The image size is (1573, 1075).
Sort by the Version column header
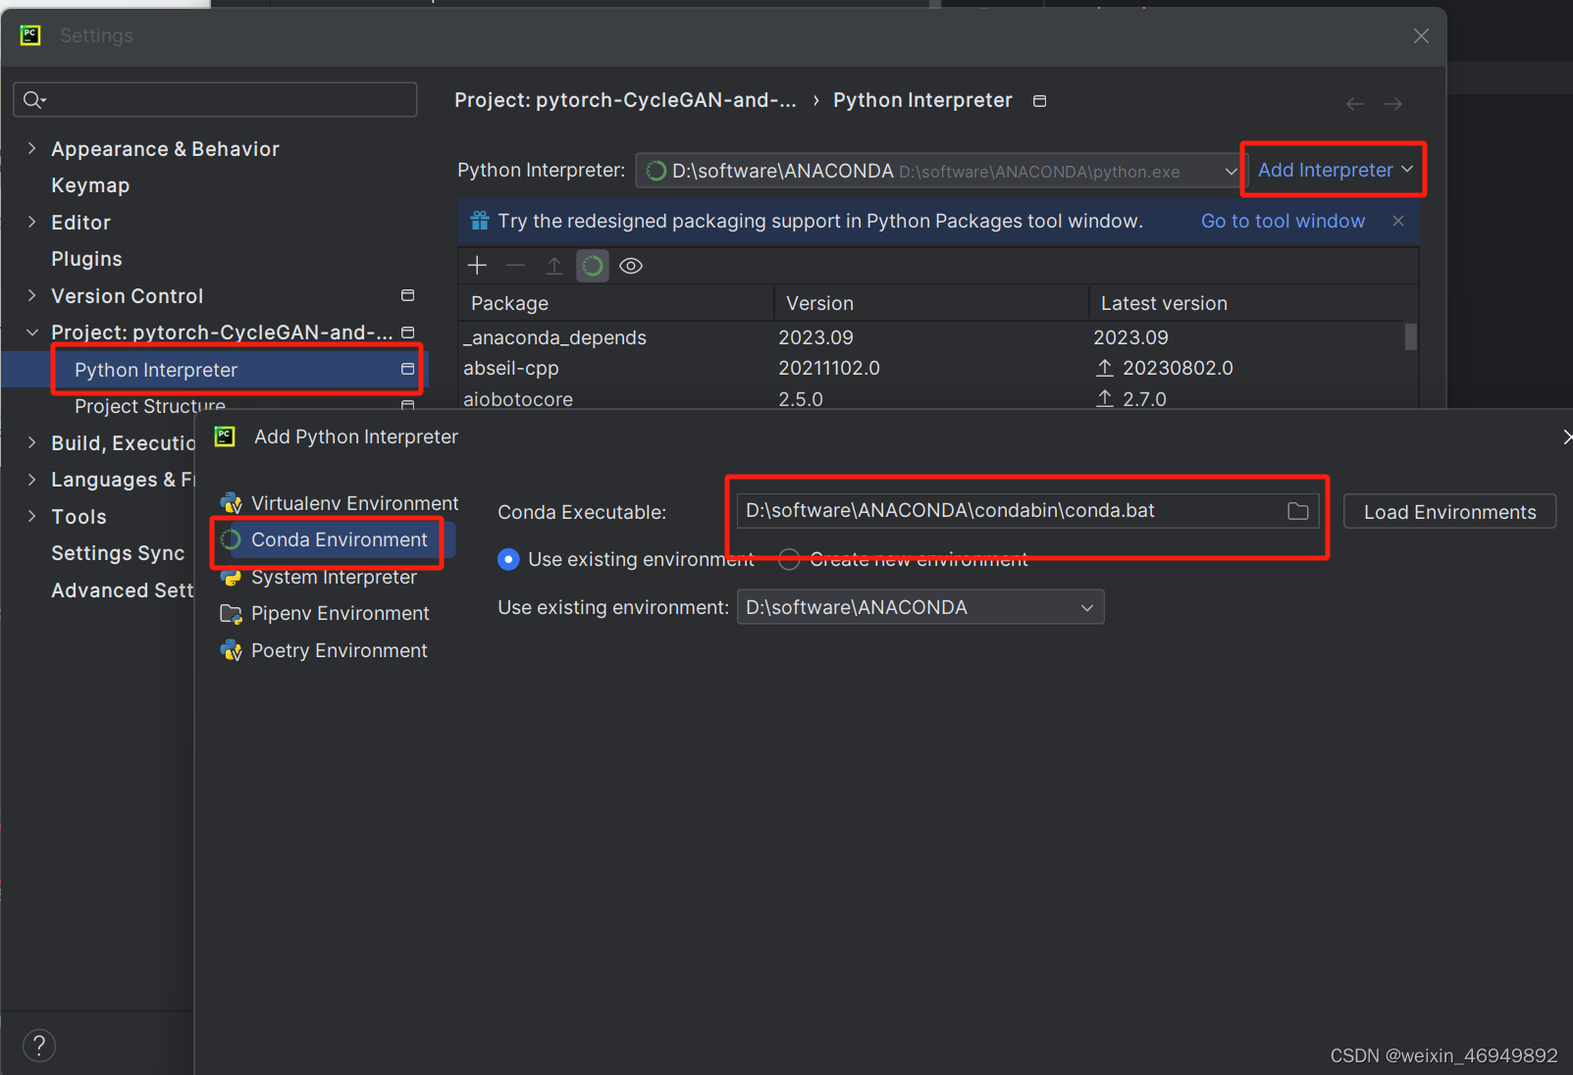(931, 303)
